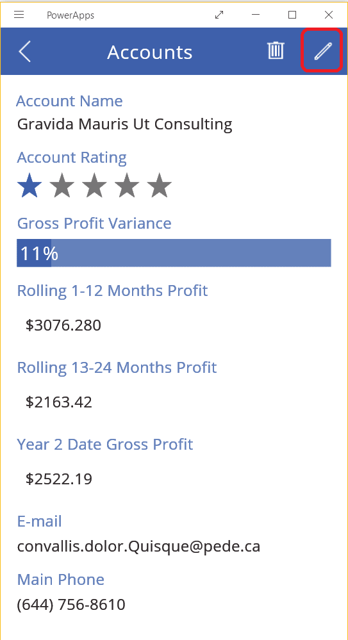Viewport: 348px width, 640px height.
Task: Maximize the PowerApps window
Action: (x=292, y=15)
